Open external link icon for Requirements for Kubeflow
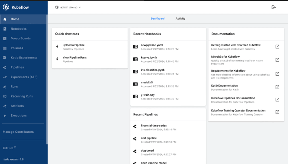The height and width of the screenshot is (164, 288). 277,74
